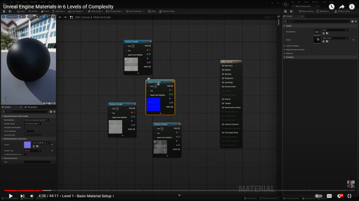Click the Base Color input pin

tap(223, 66)
